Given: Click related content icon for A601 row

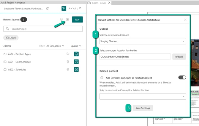Looking at the screenshot, I should click(x=68, y=62).
